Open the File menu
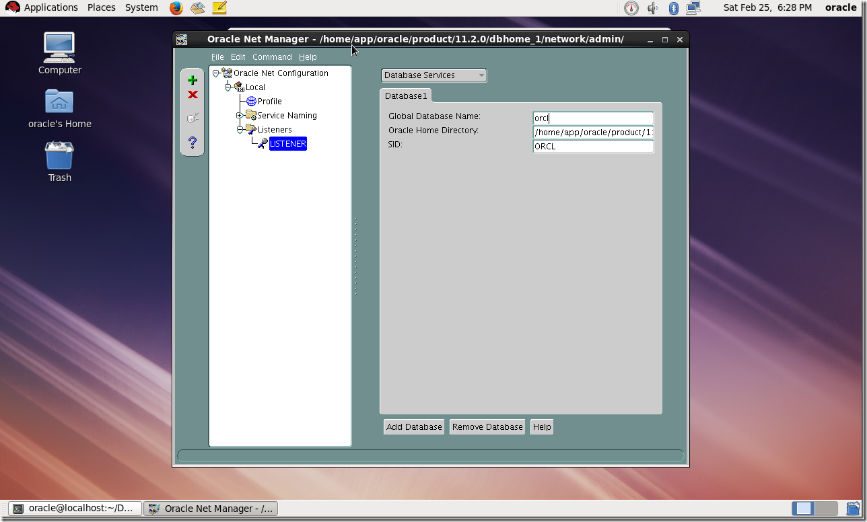 tap(217, 57)
